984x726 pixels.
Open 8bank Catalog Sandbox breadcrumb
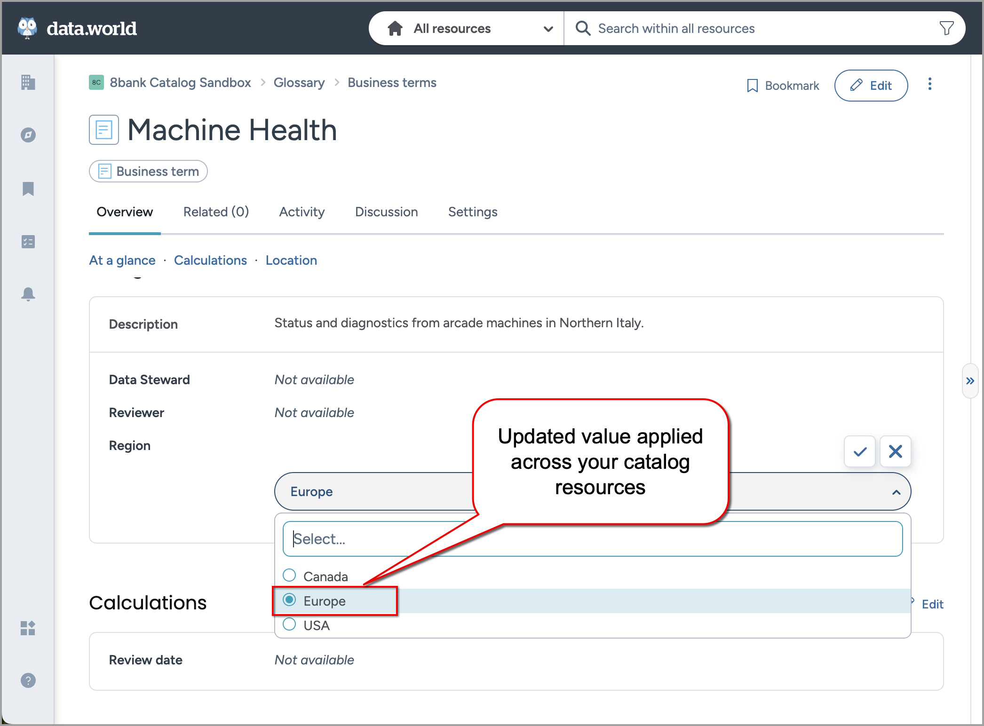click(x=180, y=83)
